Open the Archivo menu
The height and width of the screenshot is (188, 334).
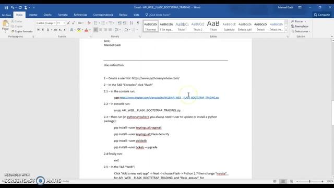6,15
